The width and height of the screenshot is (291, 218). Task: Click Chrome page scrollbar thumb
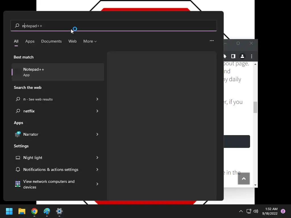[255, 107]
